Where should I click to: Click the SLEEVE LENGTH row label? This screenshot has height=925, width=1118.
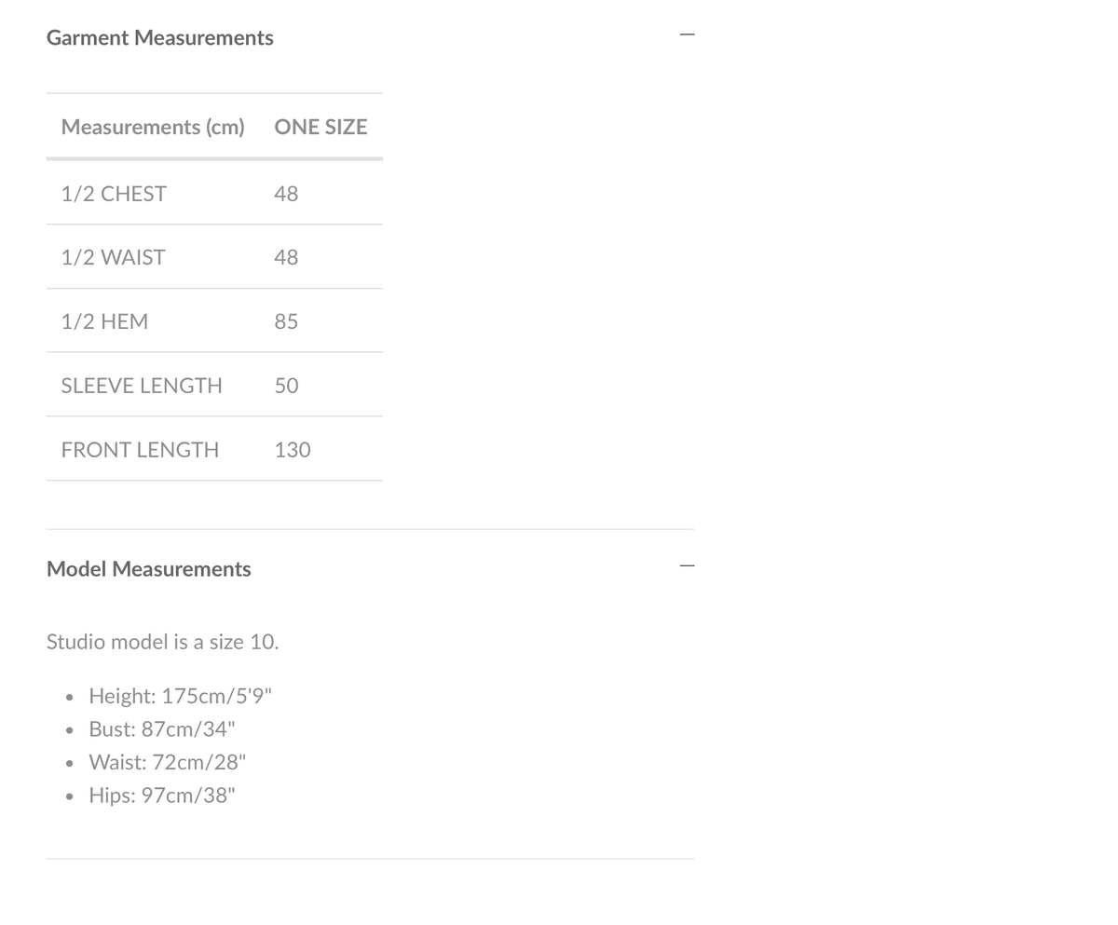[x=142, y=386]
